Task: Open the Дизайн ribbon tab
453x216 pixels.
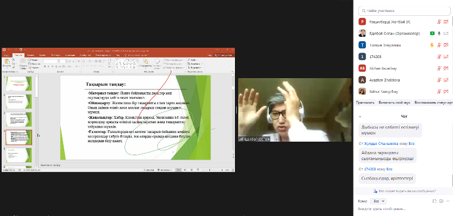Action: pos(43,55)
